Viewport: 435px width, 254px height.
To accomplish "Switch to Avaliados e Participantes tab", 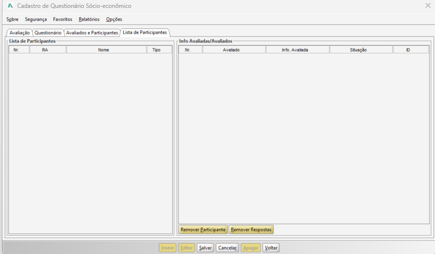I will [x=92, y=33].
